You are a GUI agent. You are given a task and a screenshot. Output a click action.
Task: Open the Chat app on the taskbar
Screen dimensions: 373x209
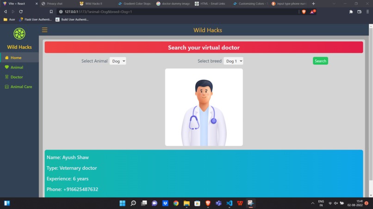[155, 203]
